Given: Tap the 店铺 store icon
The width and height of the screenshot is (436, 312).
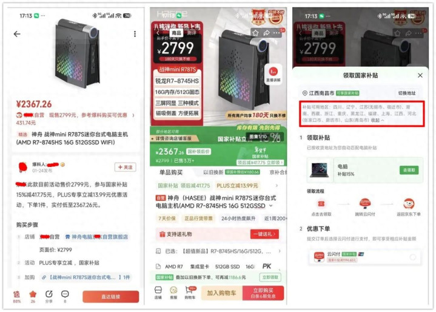Looking at the screenshot, I should coord(158,293).
